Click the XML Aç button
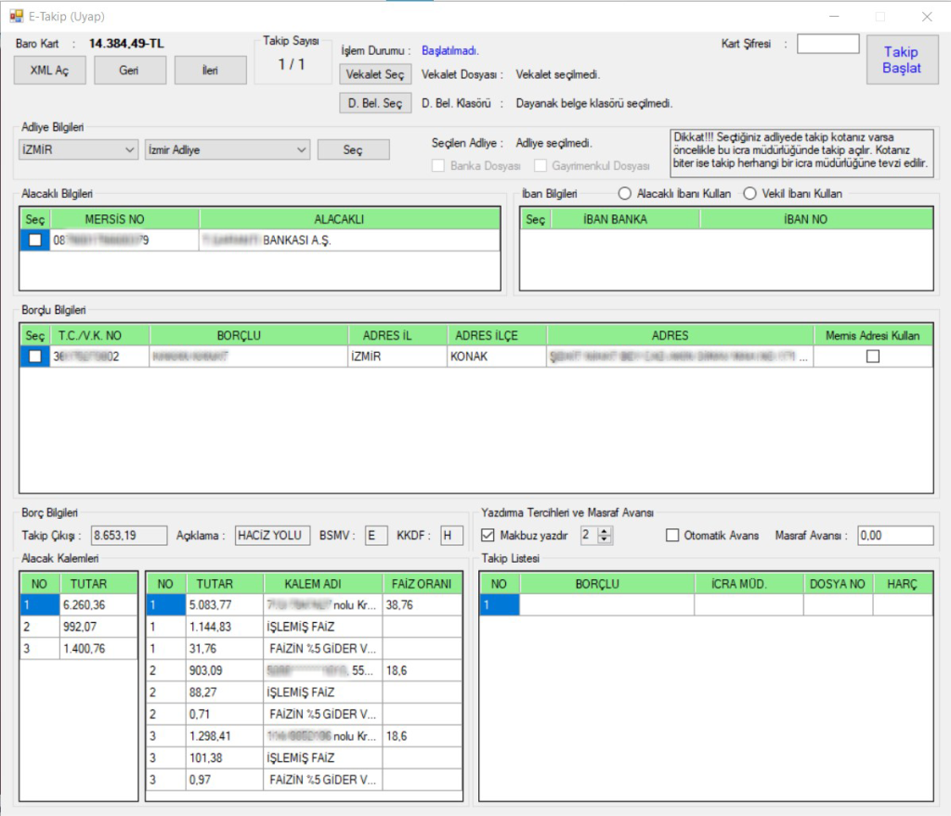Image resolution: width=951 pixels, height=816 pixels. coord(50,71)
